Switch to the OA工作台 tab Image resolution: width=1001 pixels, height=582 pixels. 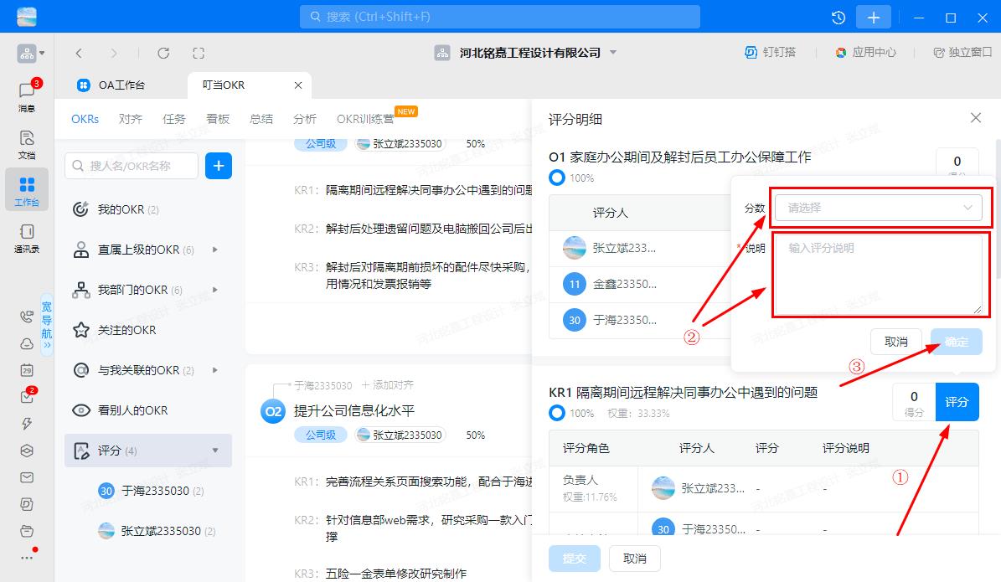click(121, 85)
